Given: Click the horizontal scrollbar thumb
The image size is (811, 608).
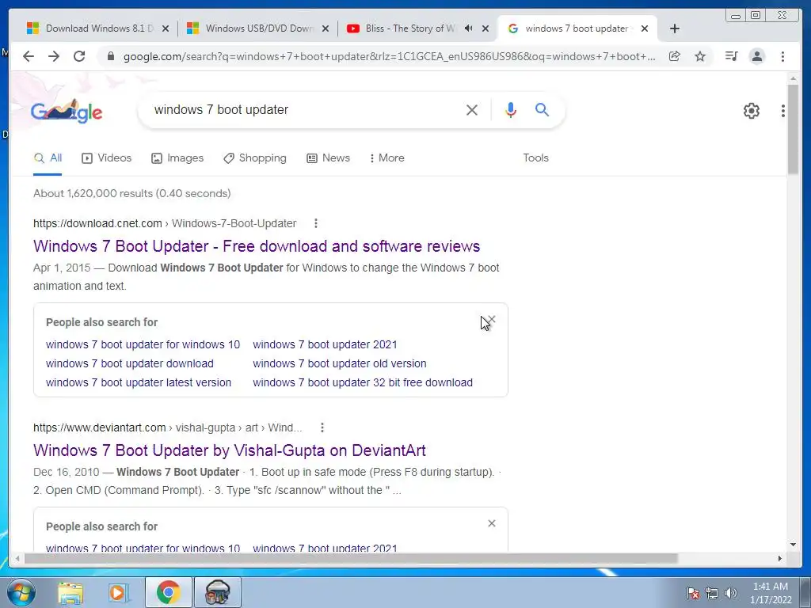Looking at the screenshot, I should coord(351,558).
